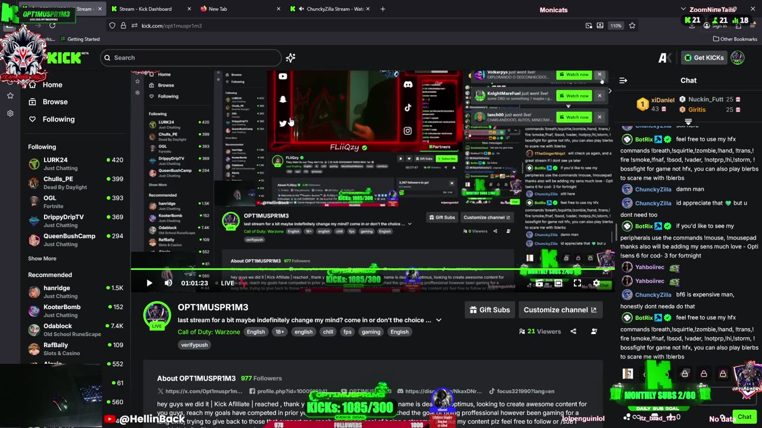Image resolution: width=762 pixels, height=428 pixels.
Task: Click the sparkle icon beside Search
Action: click(291, 58)
